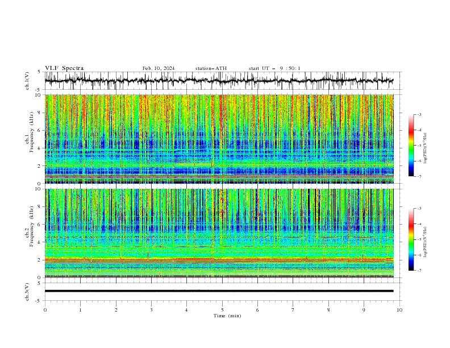
Task: Click the 'VLF Spectra' title text
Action: coord(64,68)
